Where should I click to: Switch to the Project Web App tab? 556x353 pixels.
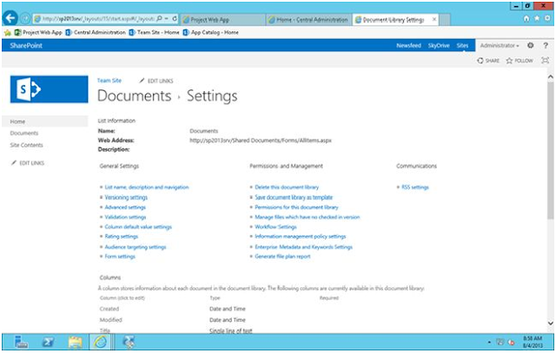(222, 20)
